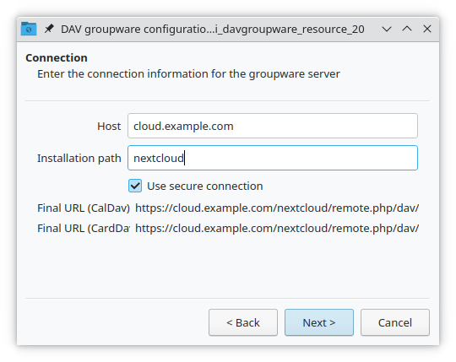The image size is (456, 362).
Task: Close the DAV groupware configuration dialog
Action: (427, 29)
